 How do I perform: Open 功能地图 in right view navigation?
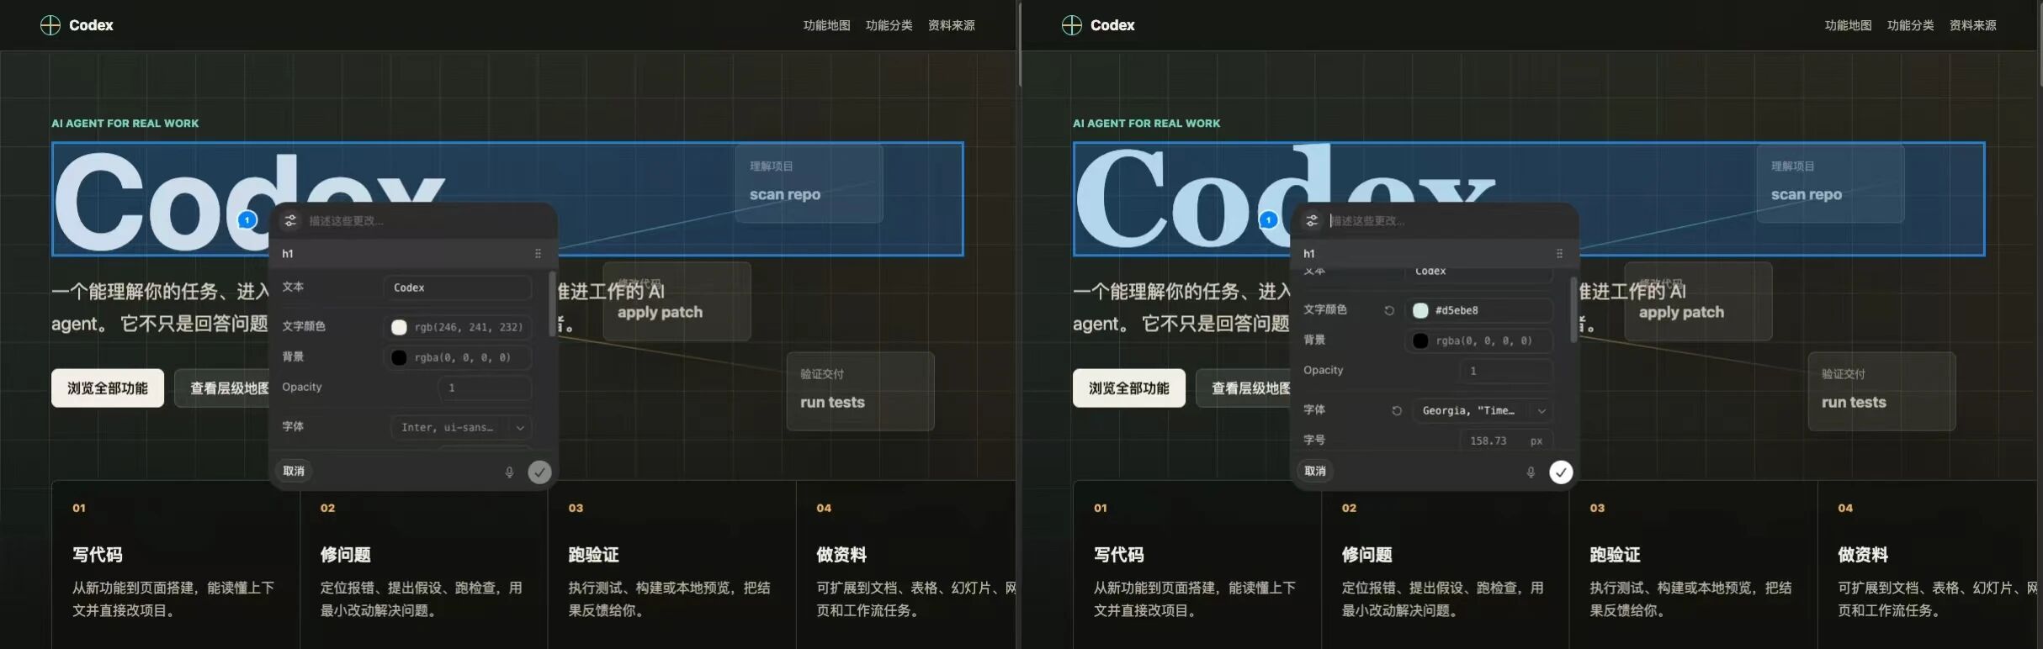[1848, 25]
